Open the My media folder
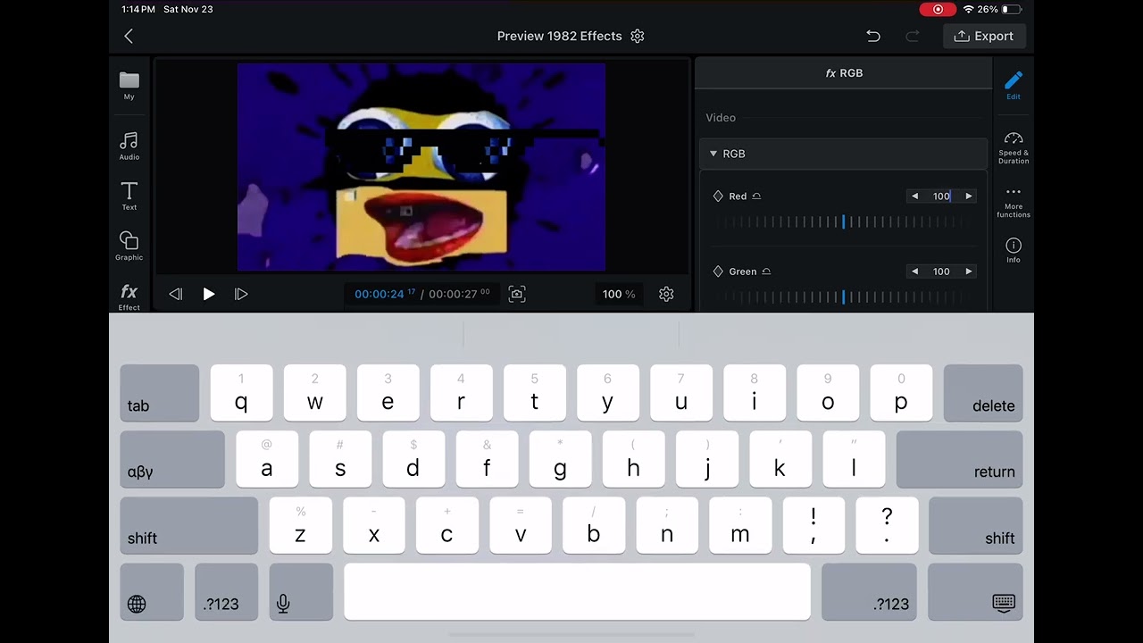 coord(129,86)
